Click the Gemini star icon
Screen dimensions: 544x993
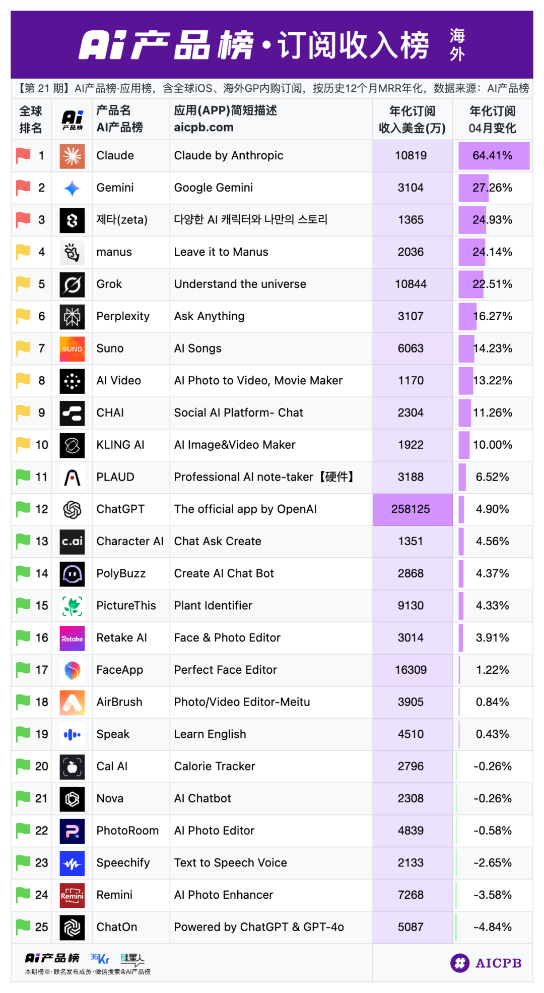pyautogui.click(x=72, y=188)
